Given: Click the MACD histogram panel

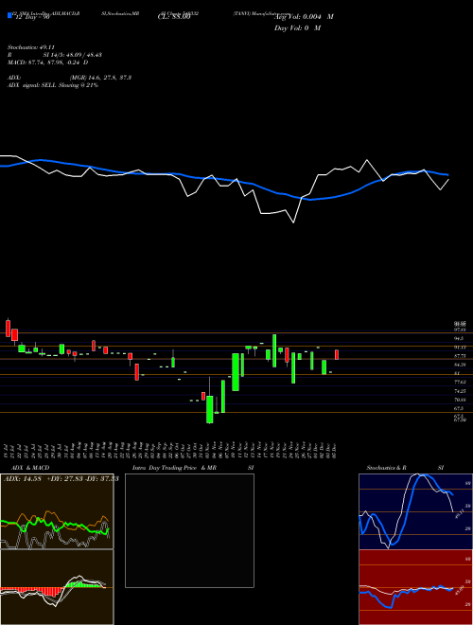Looking at the screenshot, I should point(57,587).
